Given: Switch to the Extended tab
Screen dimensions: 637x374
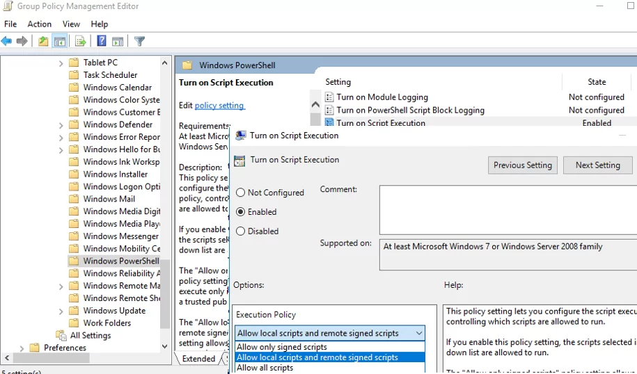Looking at the screenshot, I should click(x=198, y=359).
